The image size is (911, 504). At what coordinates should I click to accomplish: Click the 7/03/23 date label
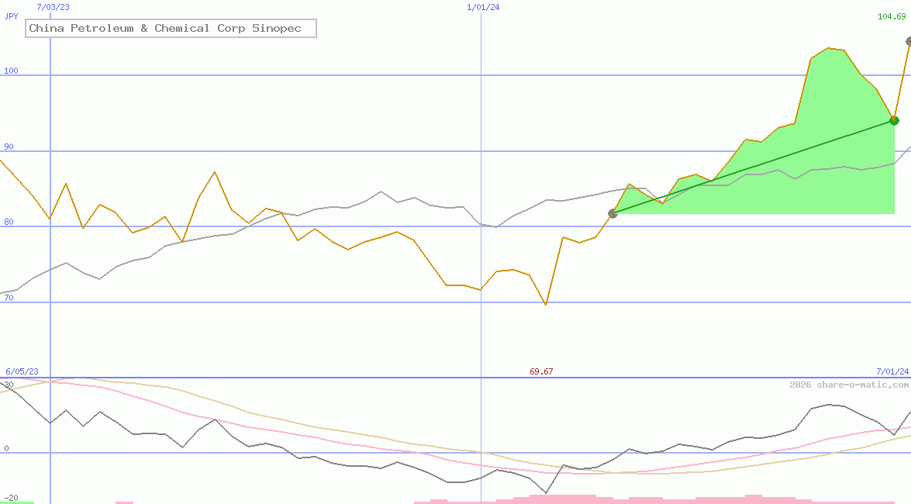[x=53, y=7]
